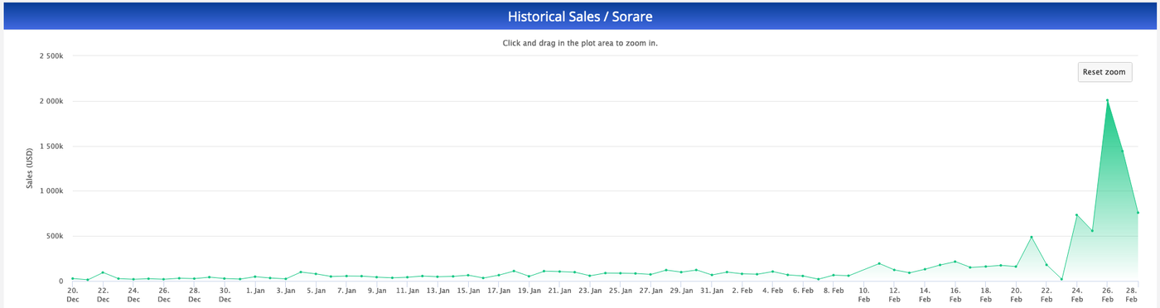Select the 2 000k y-axis label
This screenshot has width=1160, height=308.
coord(51,101)
